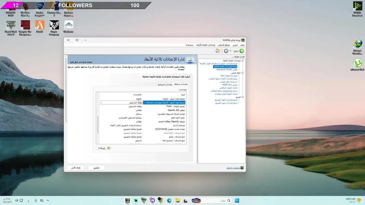
Task: Click استعادة الإعدادات الافتراضية restore defaults link
Action: point(81,62)
